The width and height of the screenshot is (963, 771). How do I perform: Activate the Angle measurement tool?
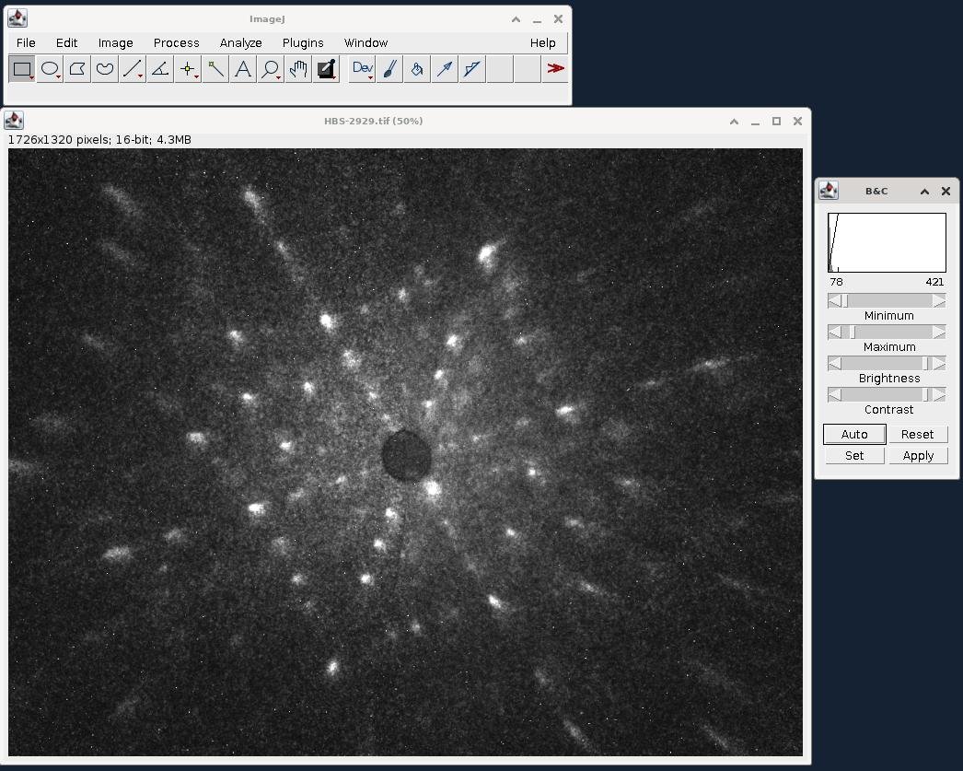coord(160,69)
